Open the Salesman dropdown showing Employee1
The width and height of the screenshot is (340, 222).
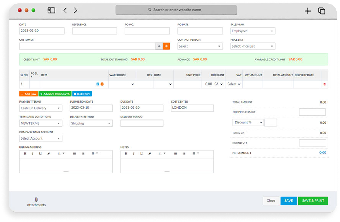(253, 31)
